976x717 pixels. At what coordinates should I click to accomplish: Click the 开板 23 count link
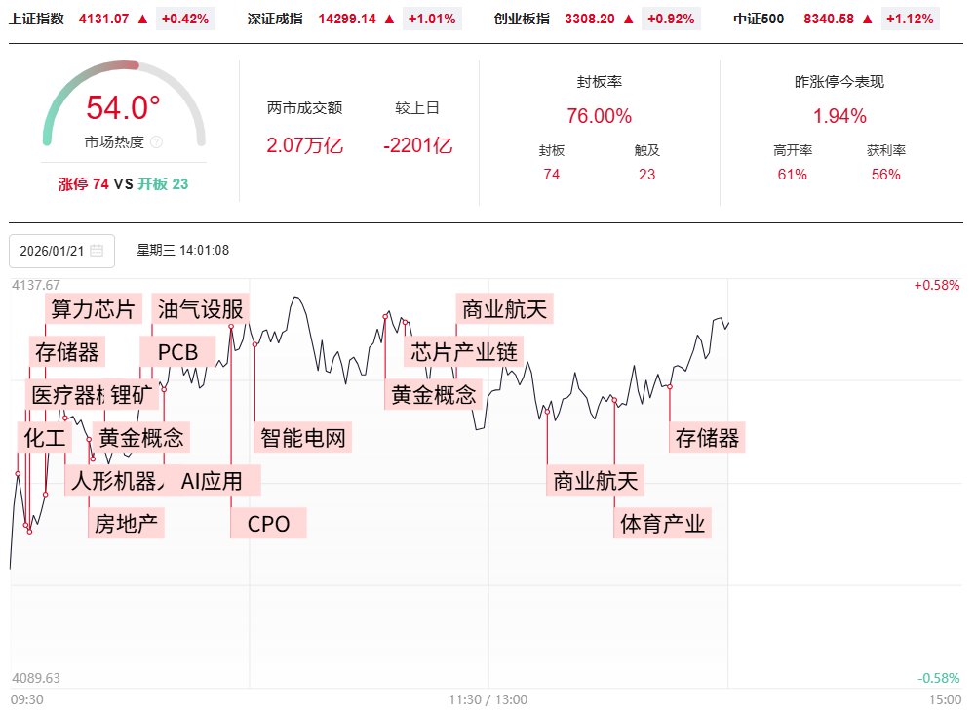click(x=163, y=183)
